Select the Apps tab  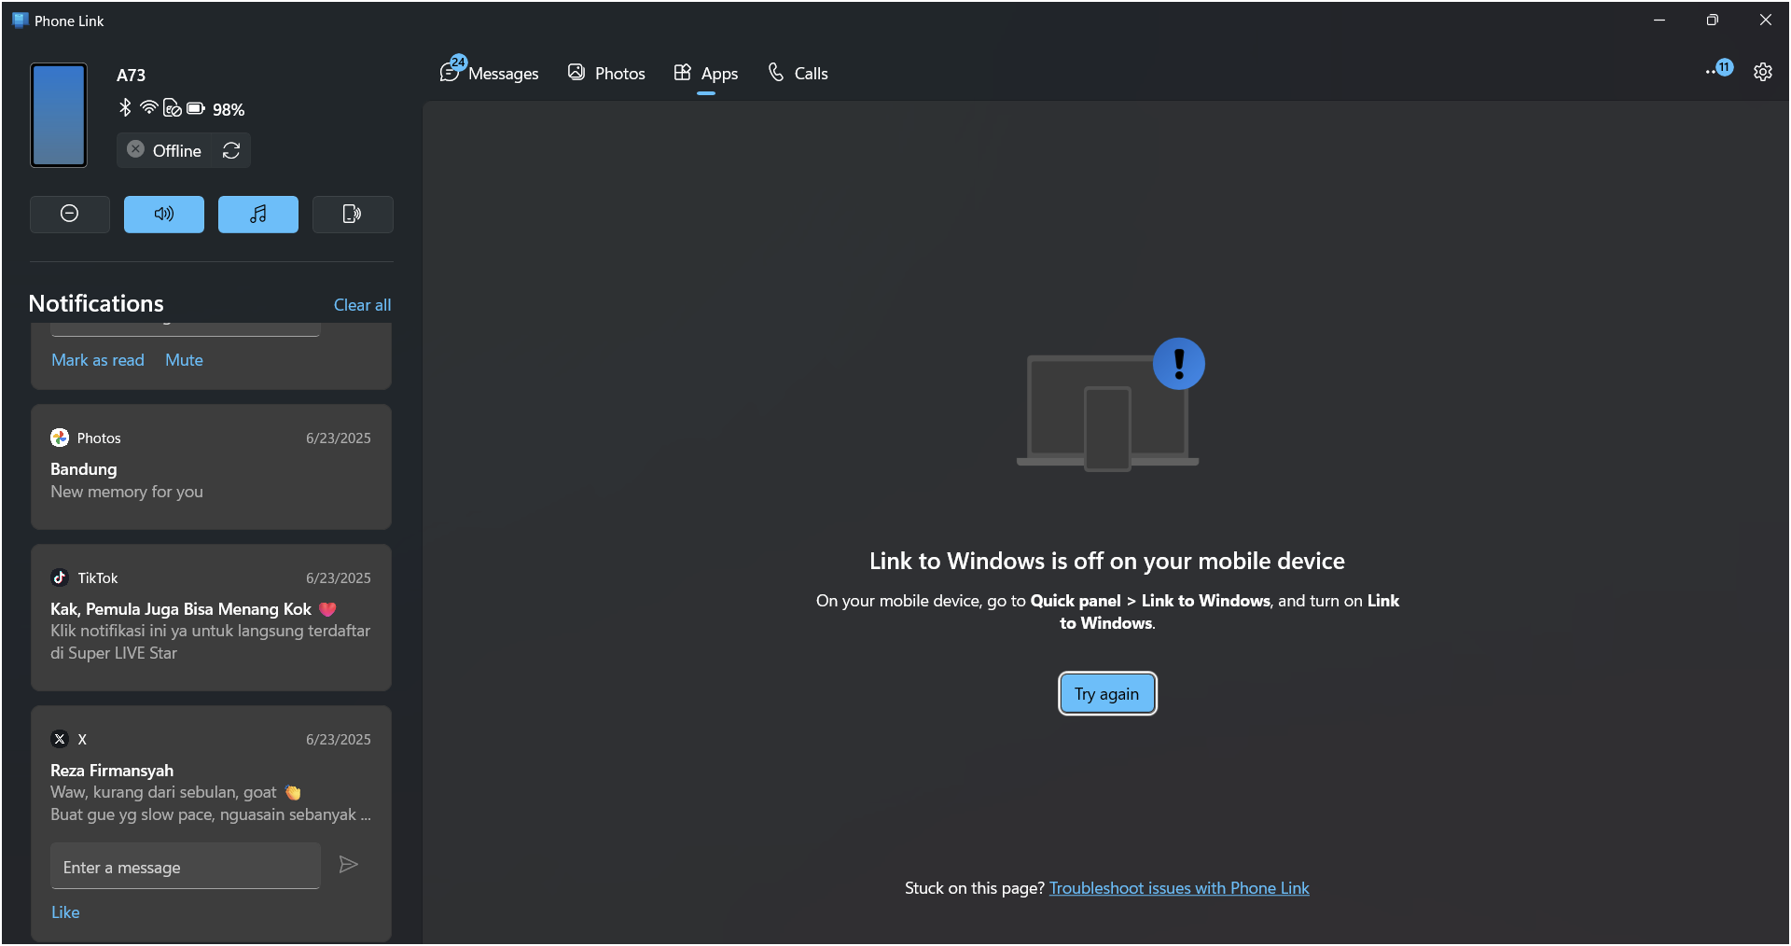click(706, 73)
